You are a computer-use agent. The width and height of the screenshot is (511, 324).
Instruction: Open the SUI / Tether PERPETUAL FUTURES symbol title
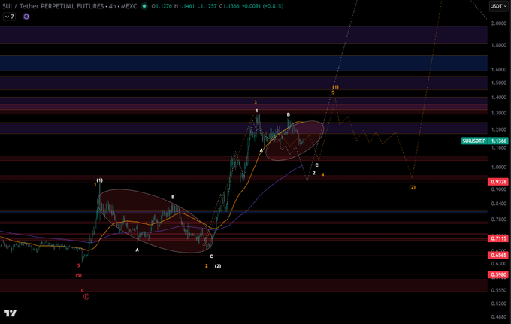53,6
